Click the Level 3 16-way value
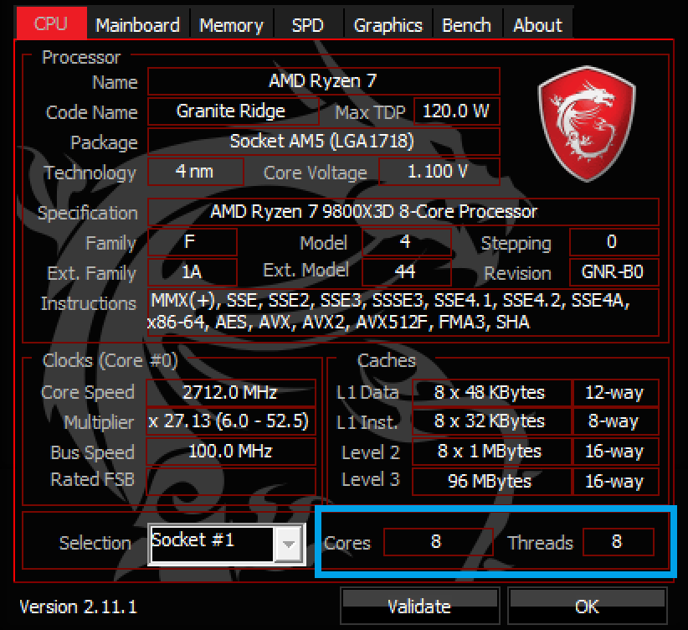 tap(616, 482)
